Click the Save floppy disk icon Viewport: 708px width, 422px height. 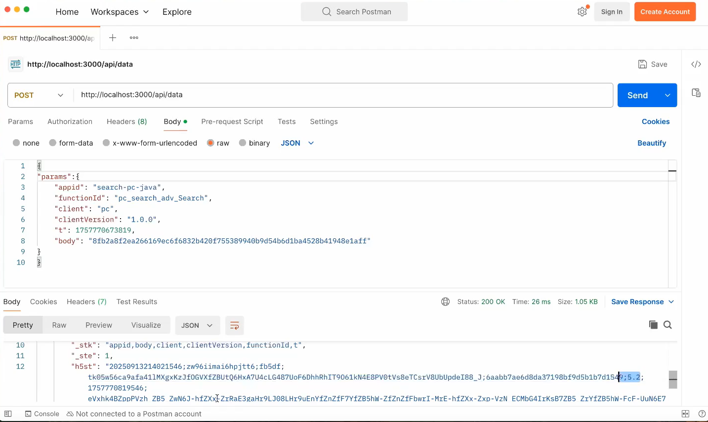643,64
